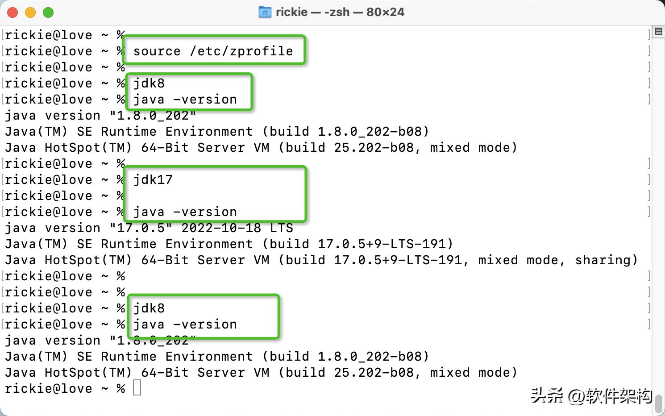Click the home folder proxy icon in title bar
The height and width of the screenshot is (416, 665).
tap(266, 12)
